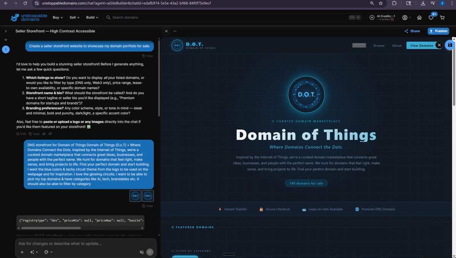Viewport: 456px width, 258px height.
Task: Open the shopping cart
Action: tap(442, 17)
